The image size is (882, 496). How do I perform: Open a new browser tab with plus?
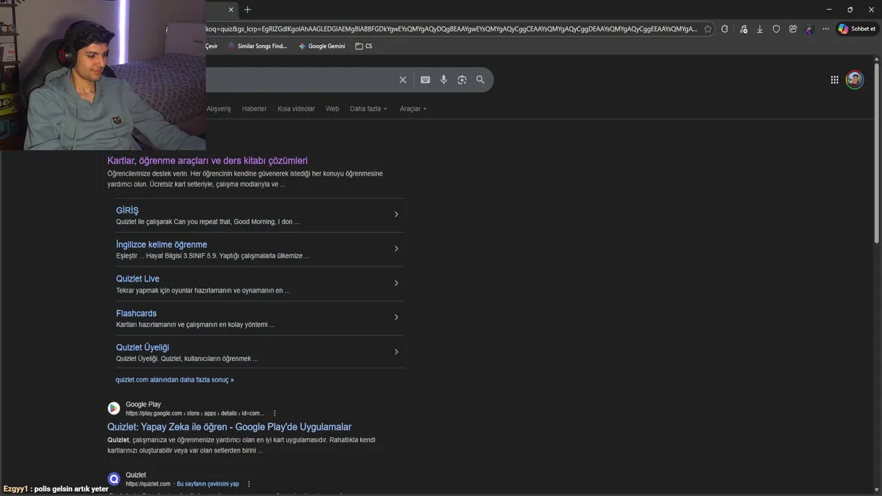247,10
